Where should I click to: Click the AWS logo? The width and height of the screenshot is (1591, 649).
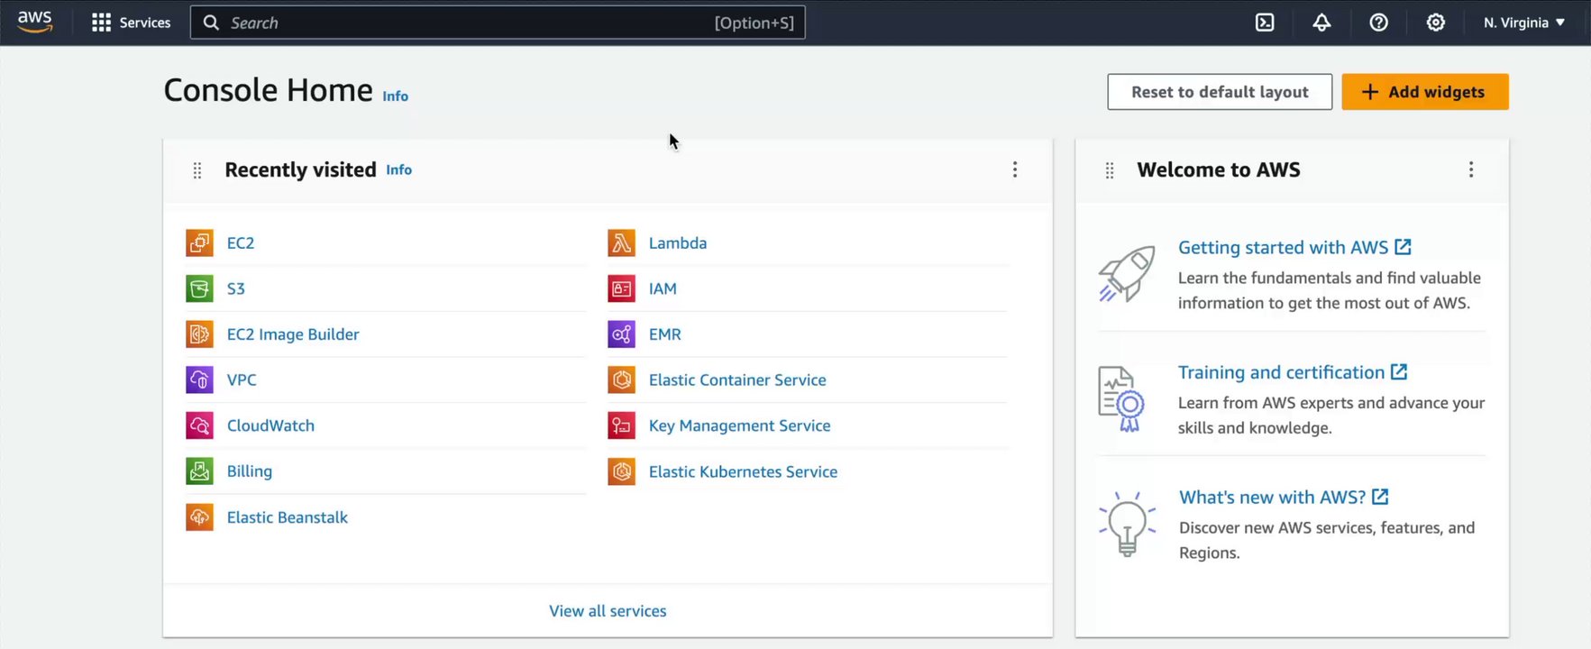[x=34, y=22]
